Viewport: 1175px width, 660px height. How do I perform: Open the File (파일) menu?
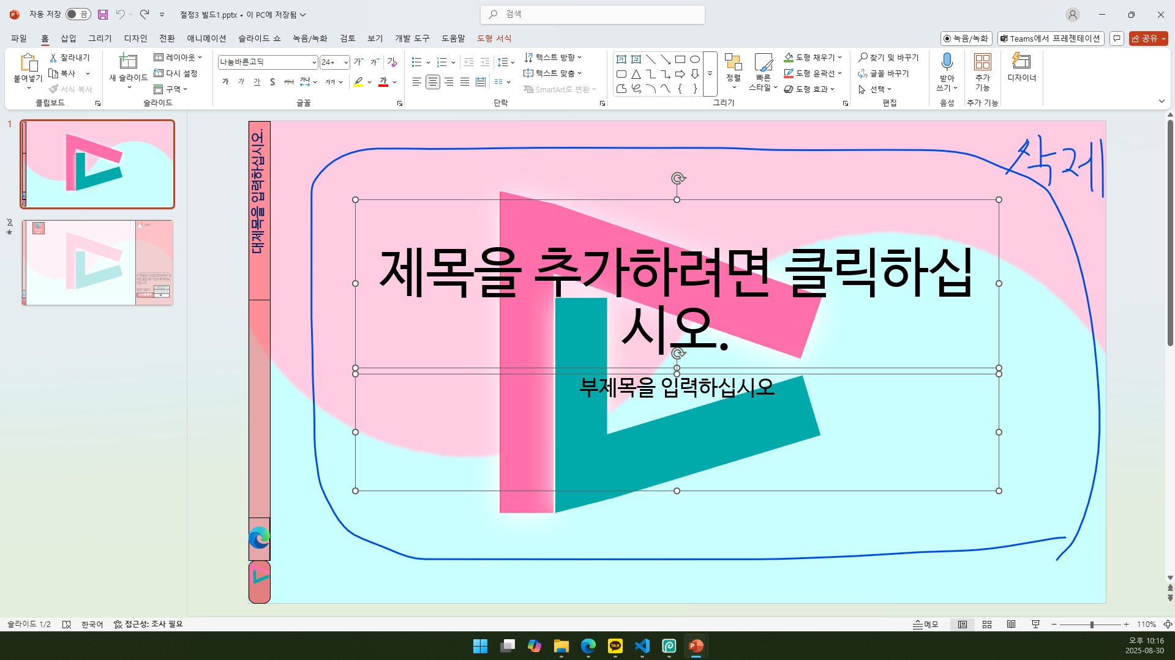[x=19, y=39]
